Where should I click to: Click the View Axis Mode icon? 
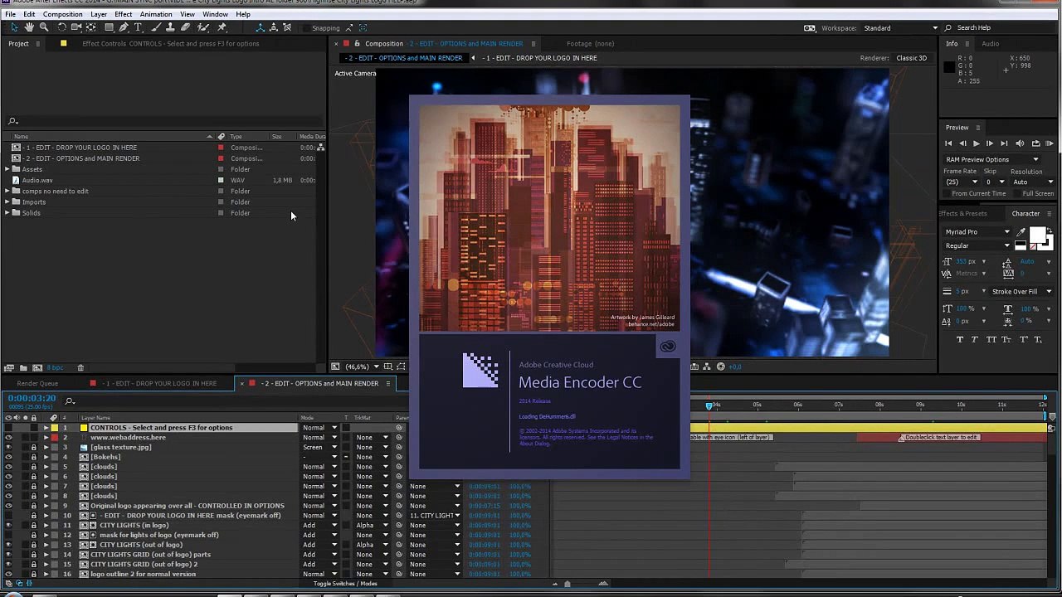[286, 27]
